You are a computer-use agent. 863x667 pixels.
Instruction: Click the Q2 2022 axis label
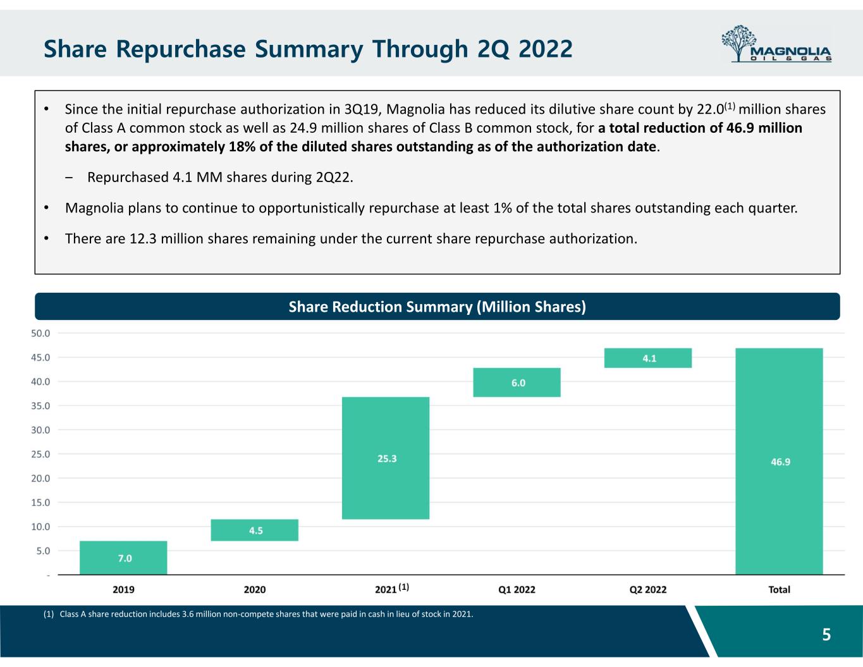pos(648,589)
